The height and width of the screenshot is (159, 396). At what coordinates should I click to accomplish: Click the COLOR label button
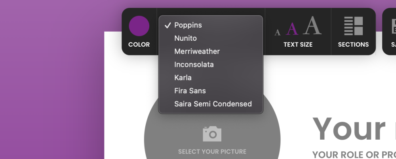[139, 44]
